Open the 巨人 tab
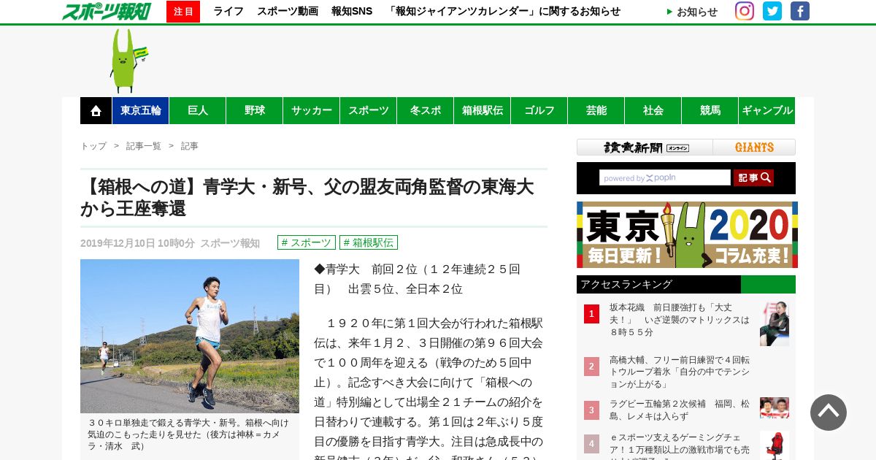876x460 pixels. tap(198, 111)
